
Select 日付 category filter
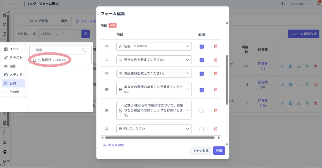[13, 83]
